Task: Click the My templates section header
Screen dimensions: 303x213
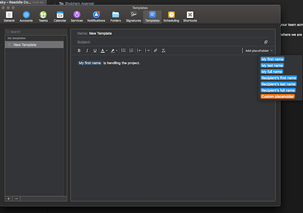Action: (x=17, y=38)
